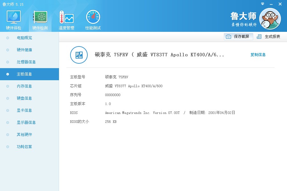Open the 性能测试 performance test tab
This screenshot has height=191, width=287.
tap(93, 20)
